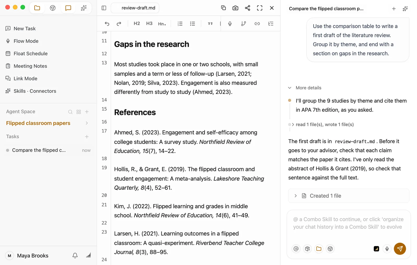
Task: Click the branch icon in editor toolbar
Action: 243,24
